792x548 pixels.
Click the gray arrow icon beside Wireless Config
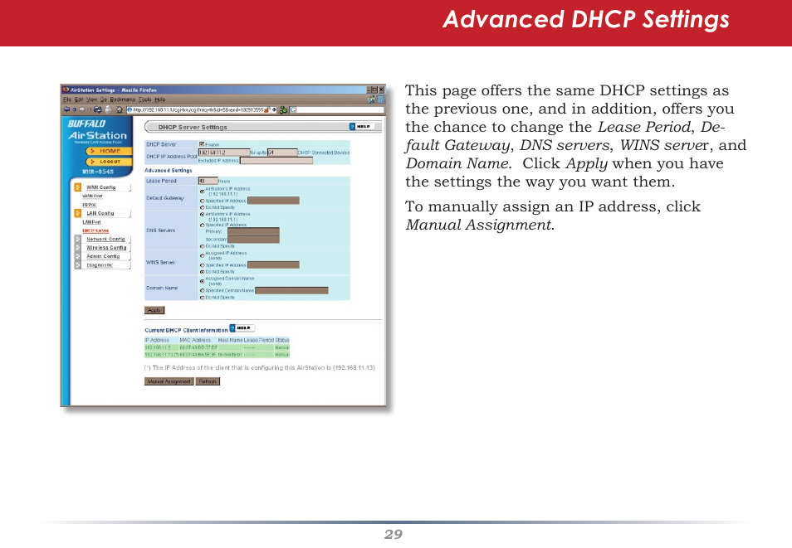(77, 248)
